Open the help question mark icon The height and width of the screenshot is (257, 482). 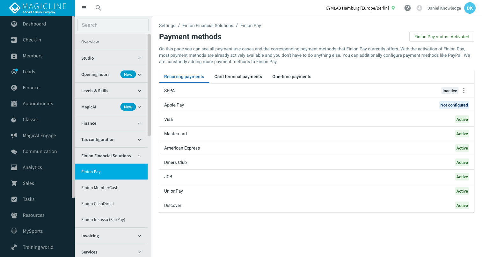[x=407, y=8]
